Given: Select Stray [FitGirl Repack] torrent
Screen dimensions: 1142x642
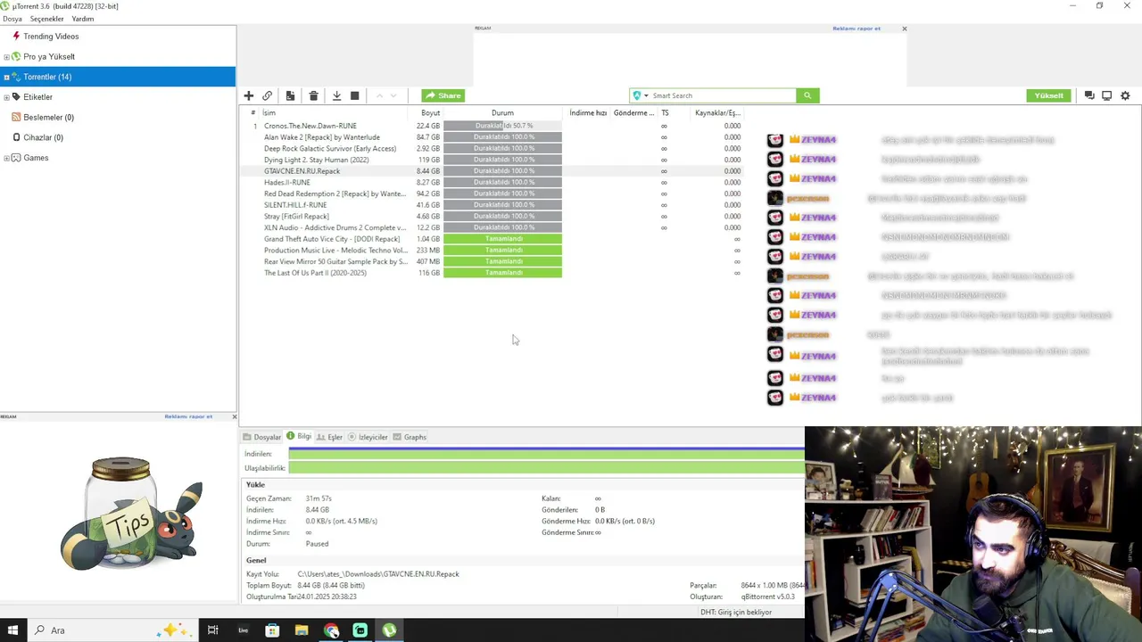Looking at the screenshot, I should pyautogui.click(x=491, y=216).
